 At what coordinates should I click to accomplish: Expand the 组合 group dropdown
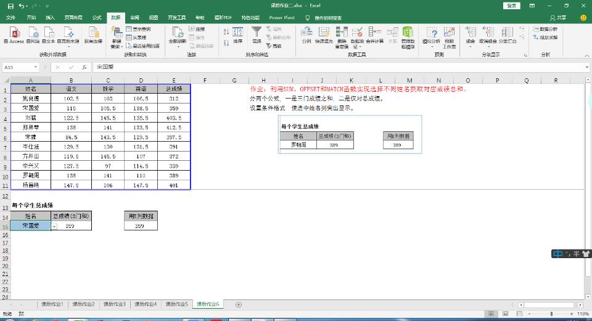[471, 36]
